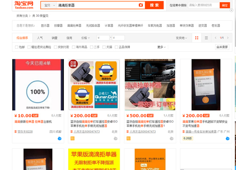
Task: Click free shipping badge next to ¥10.00
Action: [x=35, y=116]
